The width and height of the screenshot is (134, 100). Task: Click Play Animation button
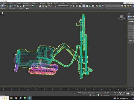[x=119, y=92]
